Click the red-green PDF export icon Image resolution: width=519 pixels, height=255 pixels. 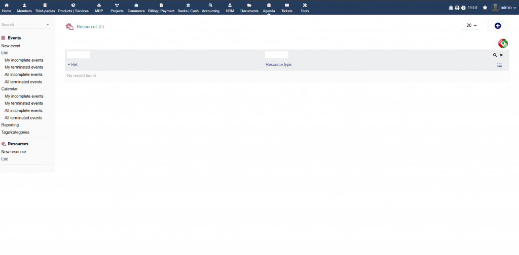[503, 44]
